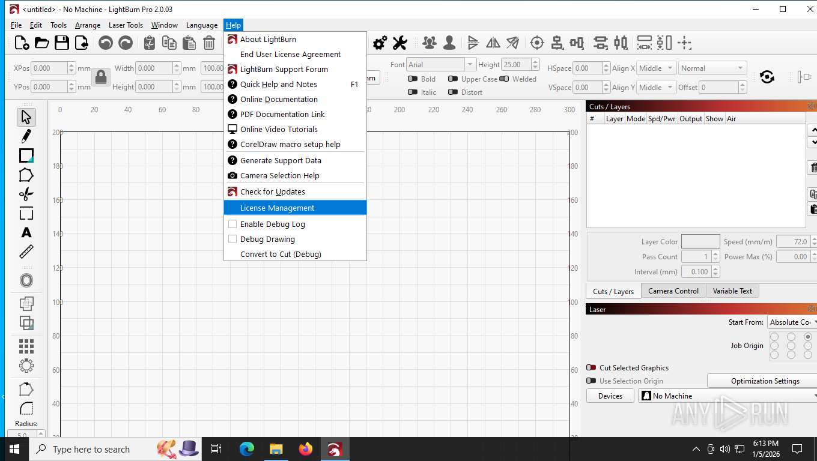The height and width of the screenshot is (461, 817).
Task: Open Online Documentation from Help menu
Action: pyautogui.click(x=295, y=99)
